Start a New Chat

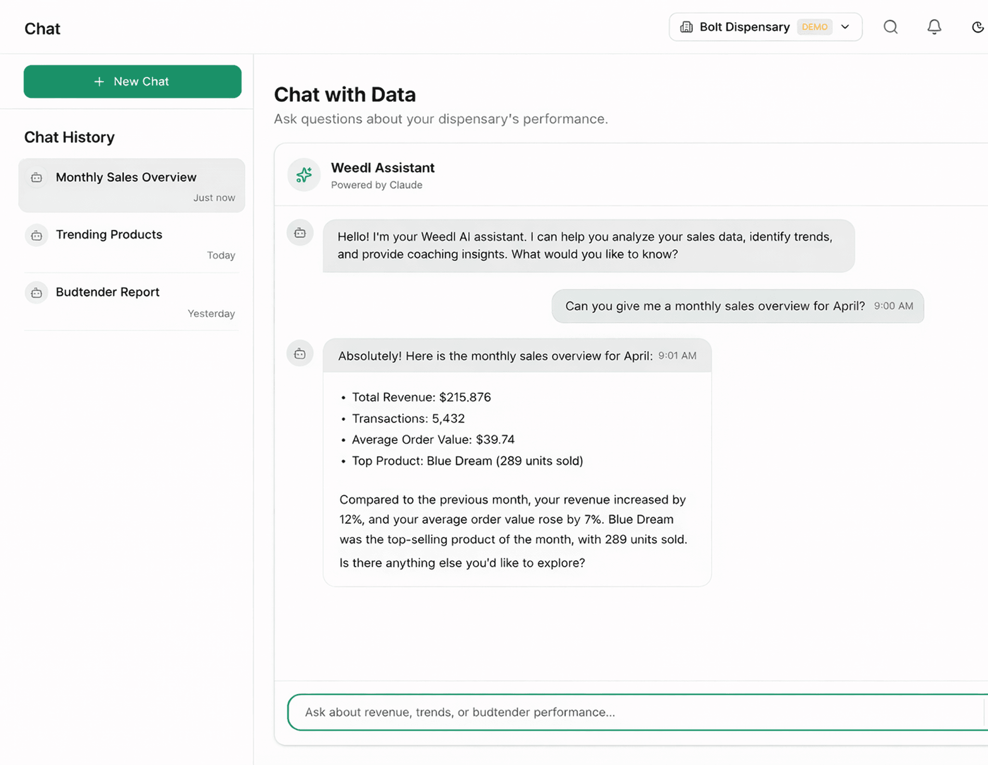coord(133,81)
